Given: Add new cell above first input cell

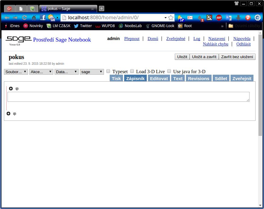Looking at the screenshot, I should (11, 89).
